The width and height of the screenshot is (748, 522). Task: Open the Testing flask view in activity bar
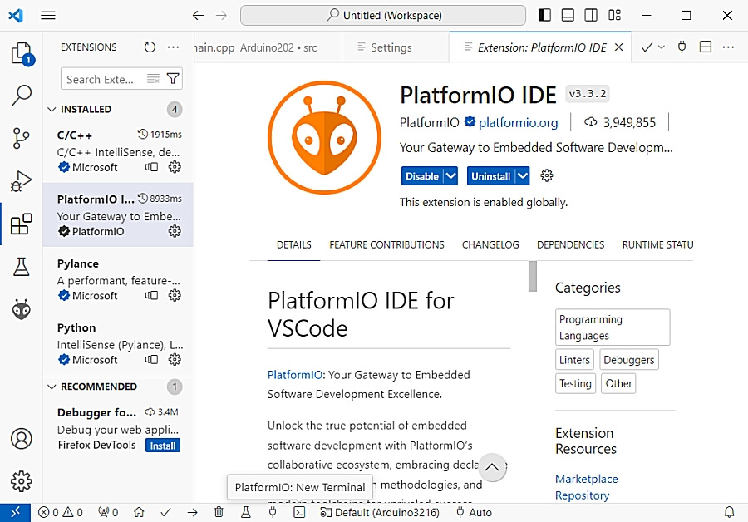click(x=21, y=267)
